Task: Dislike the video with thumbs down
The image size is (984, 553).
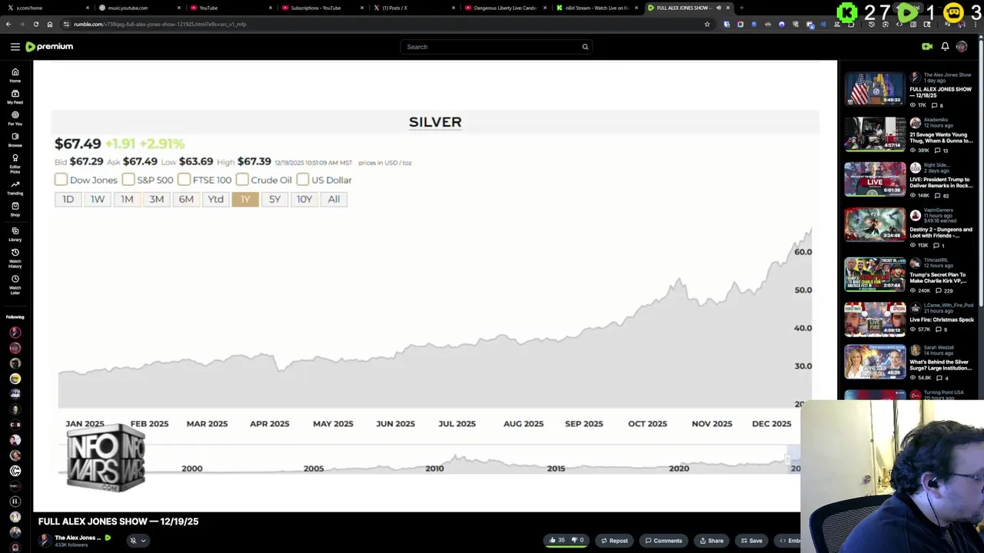Action: click(578, 540)
